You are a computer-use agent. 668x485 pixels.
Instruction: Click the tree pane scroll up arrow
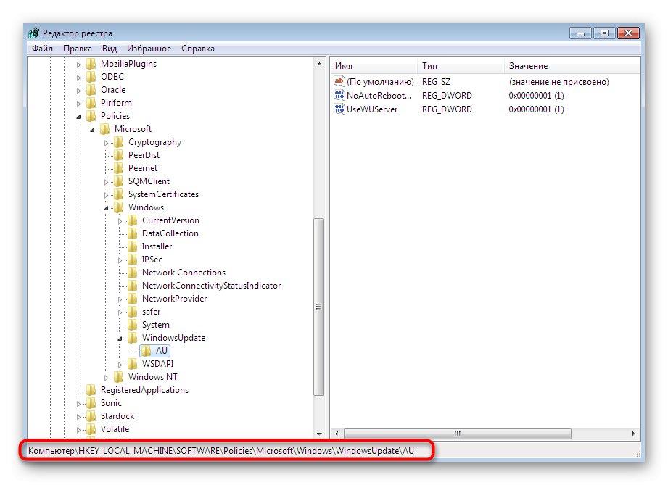(x=319, y=64)
